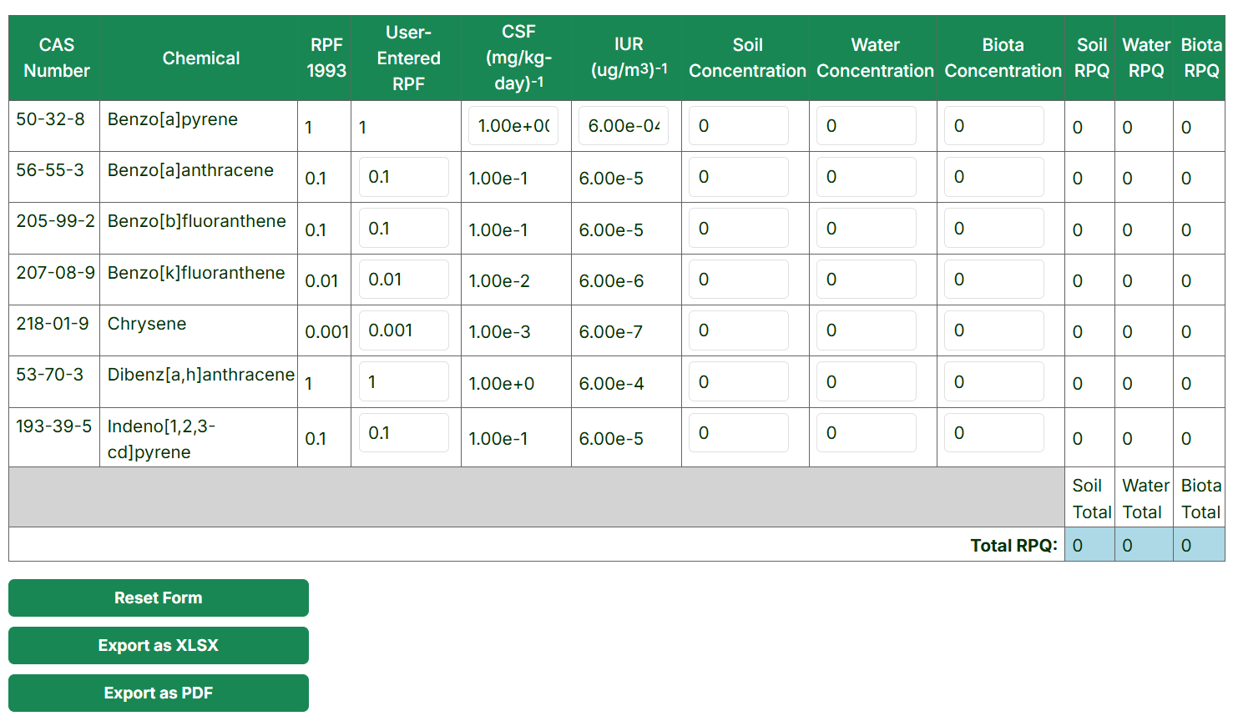Viewport: 1233px width, 716px height.
Task: Click Benzo[a]anthracene User-Entered RPF field
Action: (403, 177)
